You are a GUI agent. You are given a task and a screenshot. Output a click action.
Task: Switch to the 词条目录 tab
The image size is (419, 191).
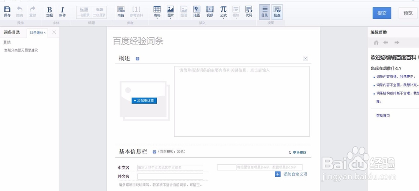pos(12,33)
